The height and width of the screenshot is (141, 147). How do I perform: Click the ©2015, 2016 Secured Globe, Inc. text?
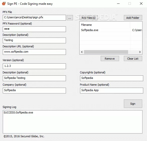coord(24,136)
